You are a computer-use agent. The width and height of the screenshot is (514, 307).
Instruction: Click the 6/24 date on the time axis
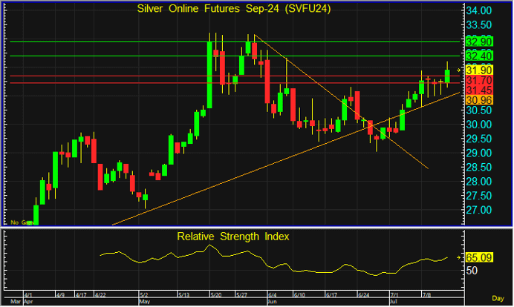pos(365,295)
